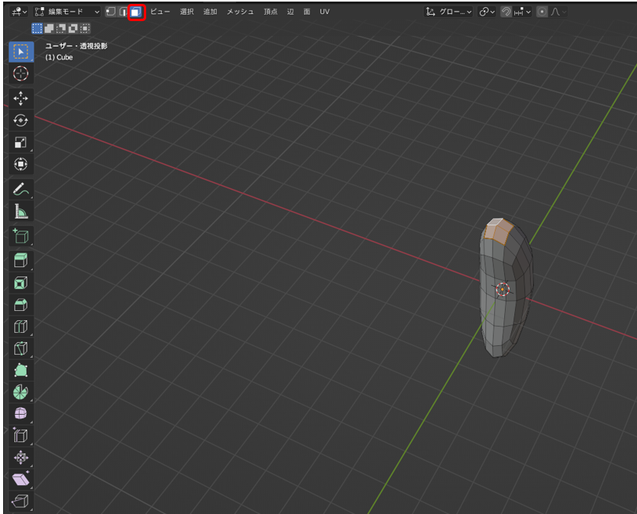The width and height of the screenshot is (637, 514).
Task: Open the 面 menu
Action: [306, 12]
